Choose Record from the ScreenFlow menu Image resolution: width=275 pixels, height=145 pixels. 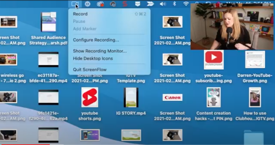click(80, 14)
